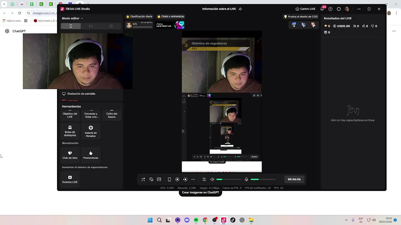401x225 pixels.
Task: Open Galería de Regalos
Action: tap(91, 131)
